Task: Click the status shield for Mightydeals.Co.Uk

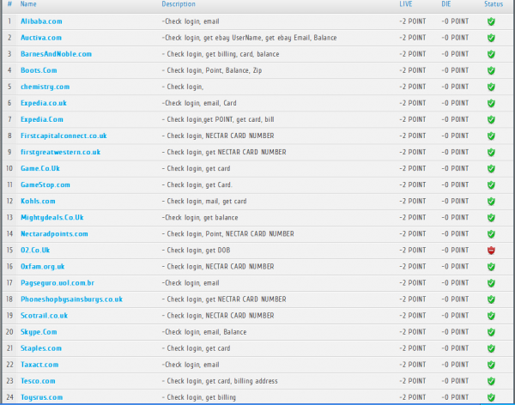Action: click(x=491, y=218)
